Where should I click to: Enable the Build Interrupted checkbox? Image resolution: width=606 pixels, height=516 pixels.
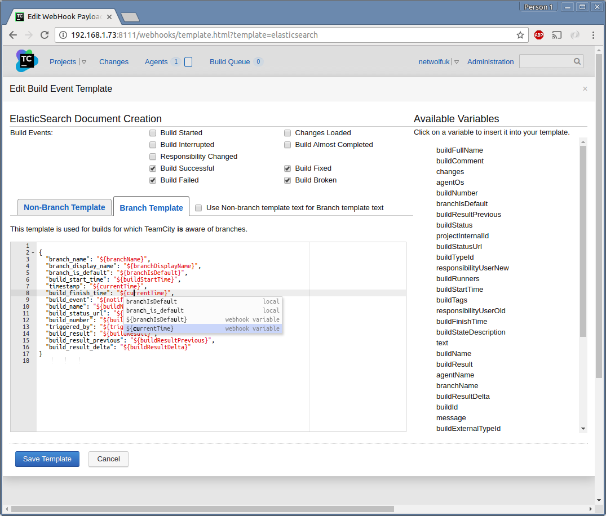[x=153, y=145]
